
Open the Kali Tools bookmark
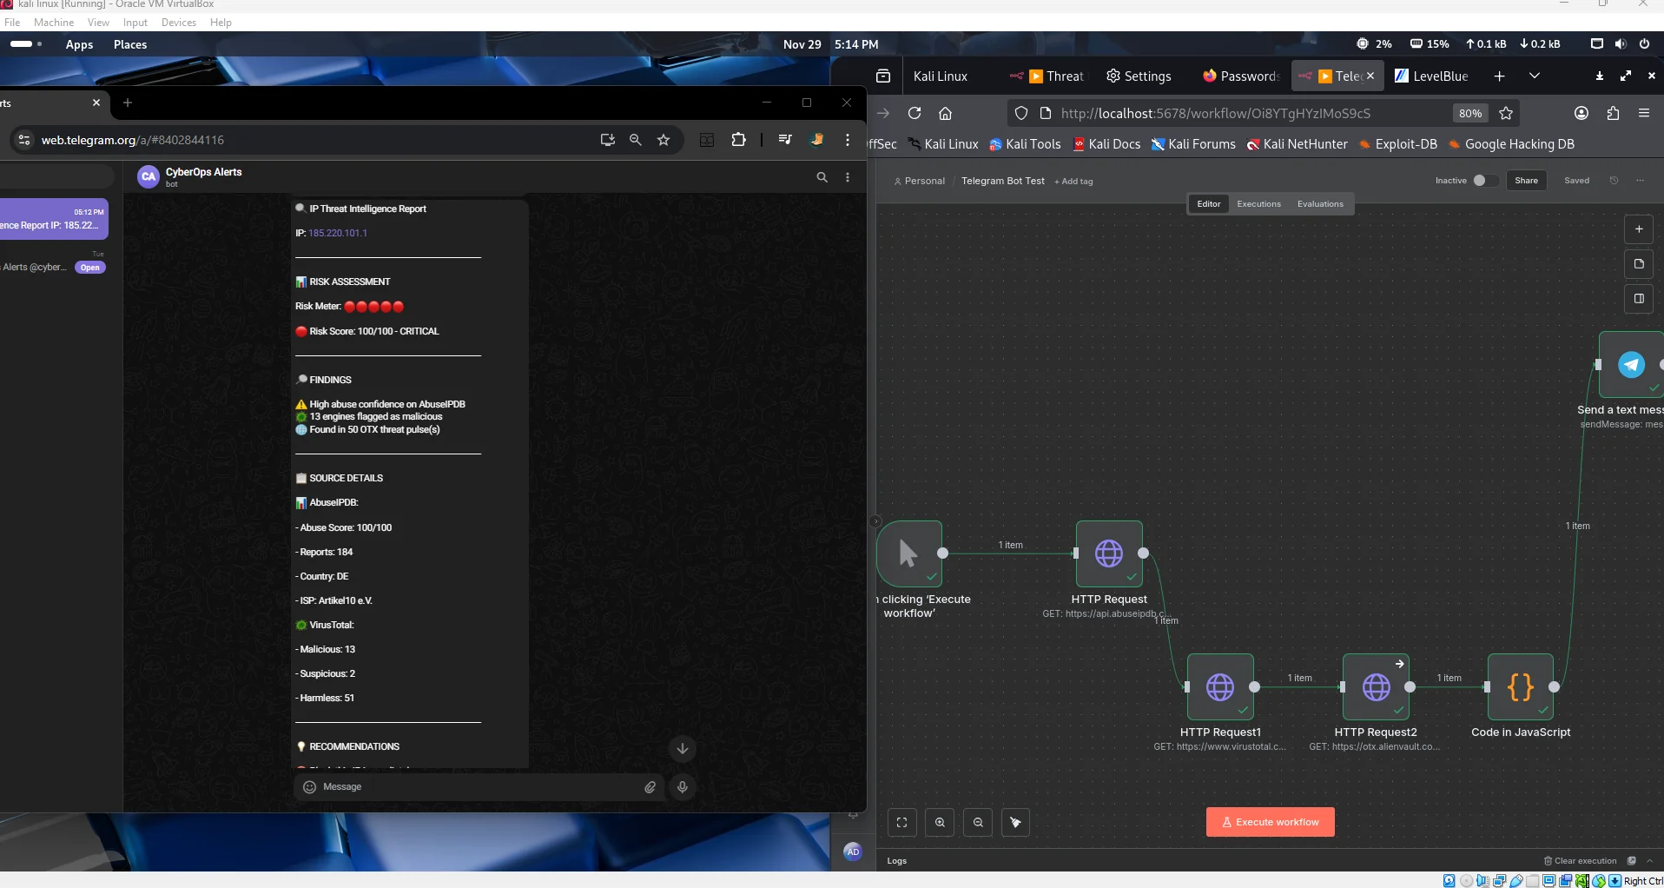click(x=1025, y=144)
